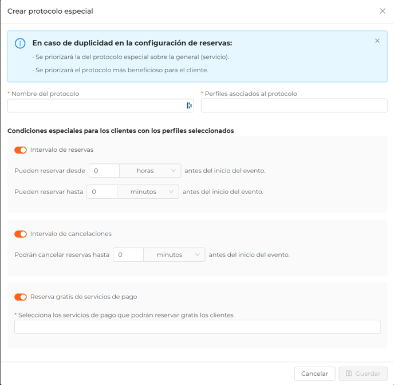Open the paid services selection field

(x=197, y=327)
